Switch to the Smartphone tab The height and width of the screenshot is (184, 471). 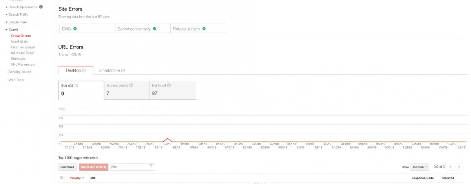click(x=111, y=70)
